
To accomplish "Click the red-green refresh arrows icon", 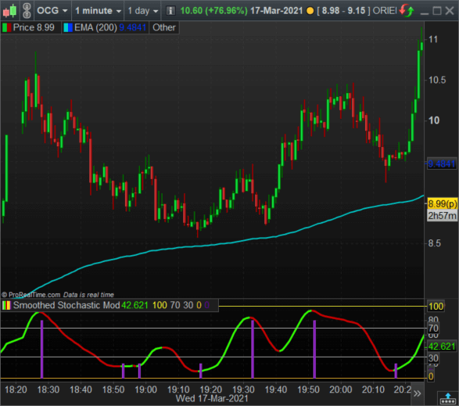I will click(x=407, y=11).
